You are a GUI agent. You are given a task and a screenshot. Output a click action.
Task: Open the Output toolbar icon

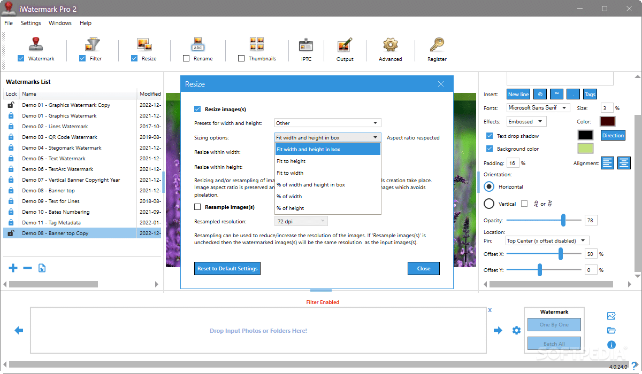[345, 45]
